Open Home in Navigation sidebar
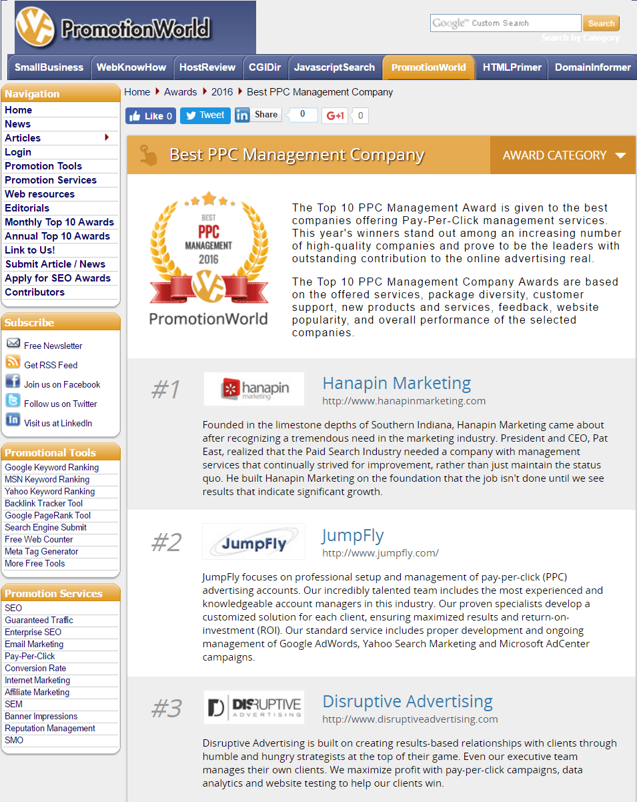Screen dimensions: 637x802 tap(19, 110)
